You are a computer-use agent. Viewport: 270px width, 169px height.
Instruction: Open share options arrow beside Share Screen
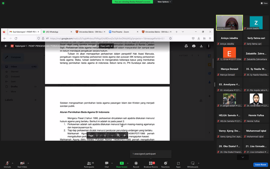tap(127, 163)
